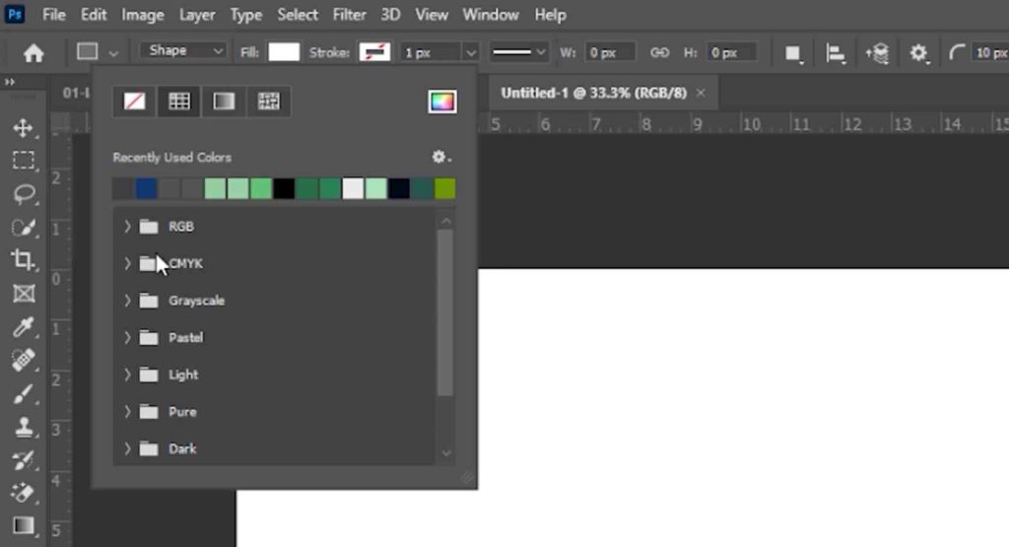Click the Fill color swatch
Screen dimensions: 1009x547
(284, 52)
